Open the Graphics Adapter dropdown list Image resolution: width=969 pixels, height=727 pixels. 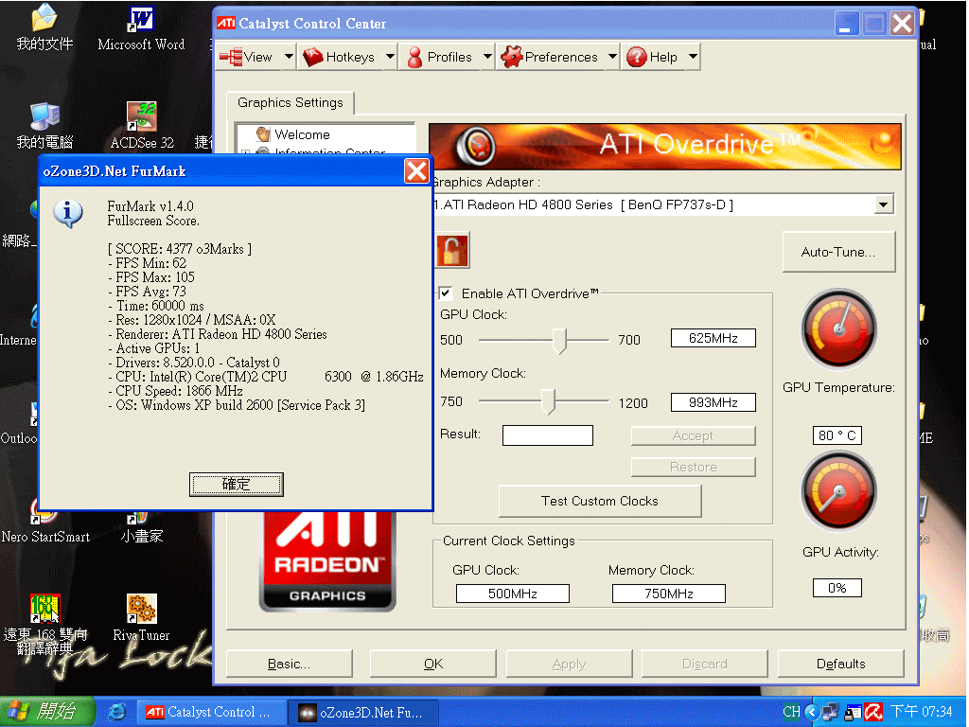[884, 204]
